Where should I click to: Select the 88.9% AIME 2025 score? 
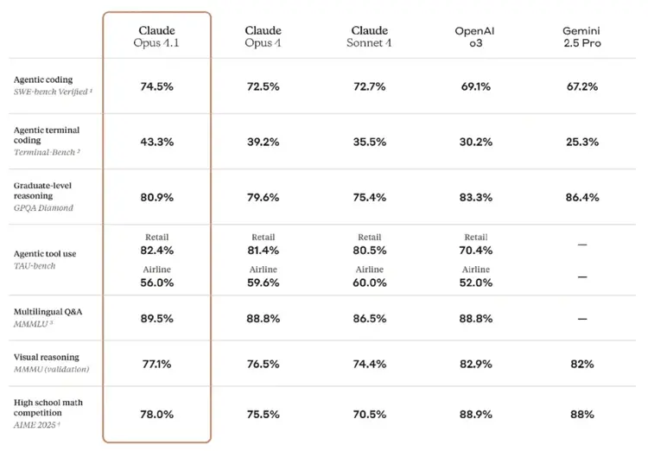(474, 415)
